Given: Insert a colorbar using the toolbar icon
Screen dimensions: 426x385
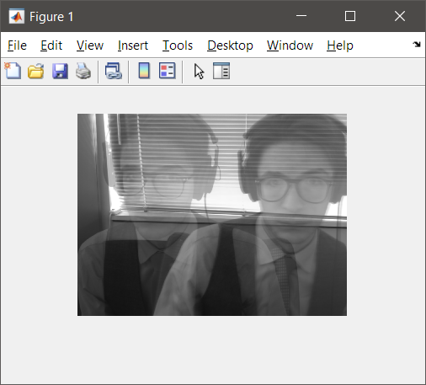Looking at the screenshot, I should click(x=144, y=71).
